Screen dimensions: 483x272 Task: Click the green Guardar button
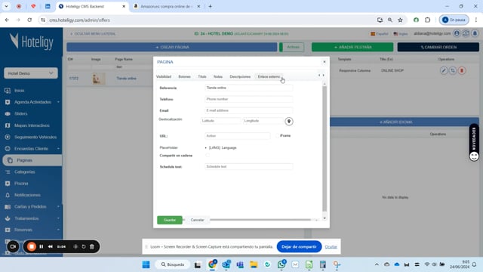click(169, 220)
